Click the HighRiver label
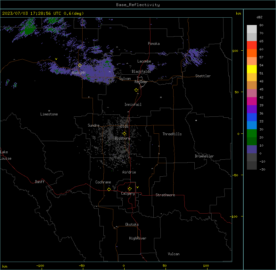Image resolution: width=276 pixels, height=270 pixels. coord(138,238)
